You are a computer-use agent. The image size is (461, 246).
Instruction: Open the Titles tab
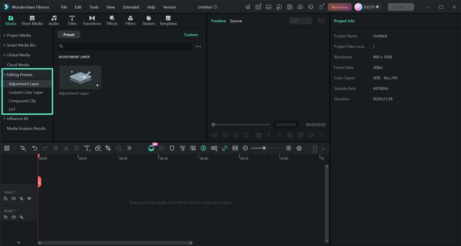[x=72, y=21]
